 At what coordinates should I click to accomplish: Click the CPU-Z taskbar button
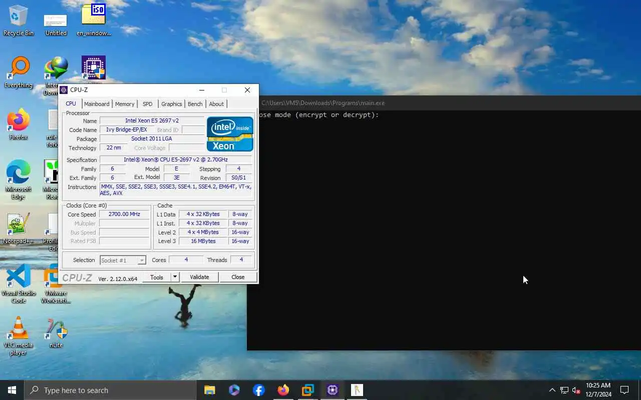coord(333,390)
